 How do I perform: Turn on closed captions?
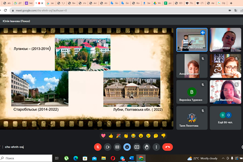[117, 147]
